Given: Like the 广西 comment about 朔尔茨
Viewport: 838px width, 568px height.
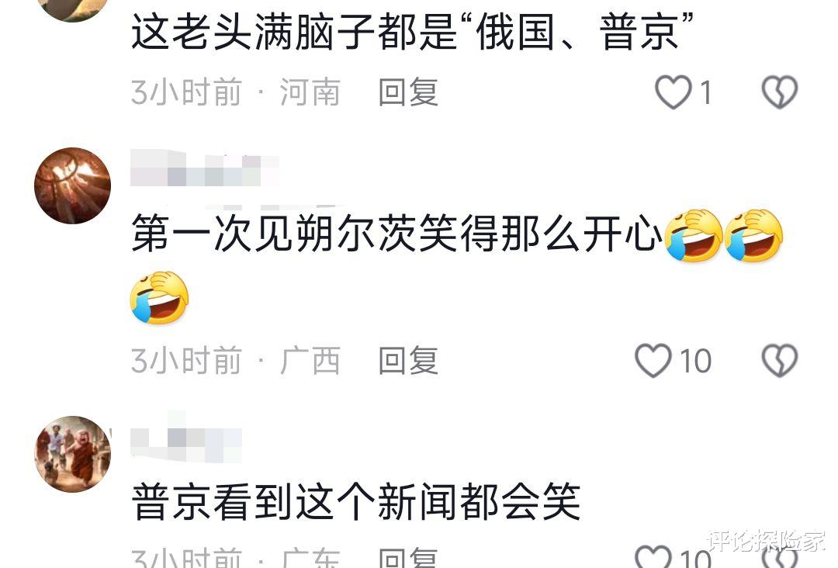Looking at the screenshot, I should click(653, 361).
